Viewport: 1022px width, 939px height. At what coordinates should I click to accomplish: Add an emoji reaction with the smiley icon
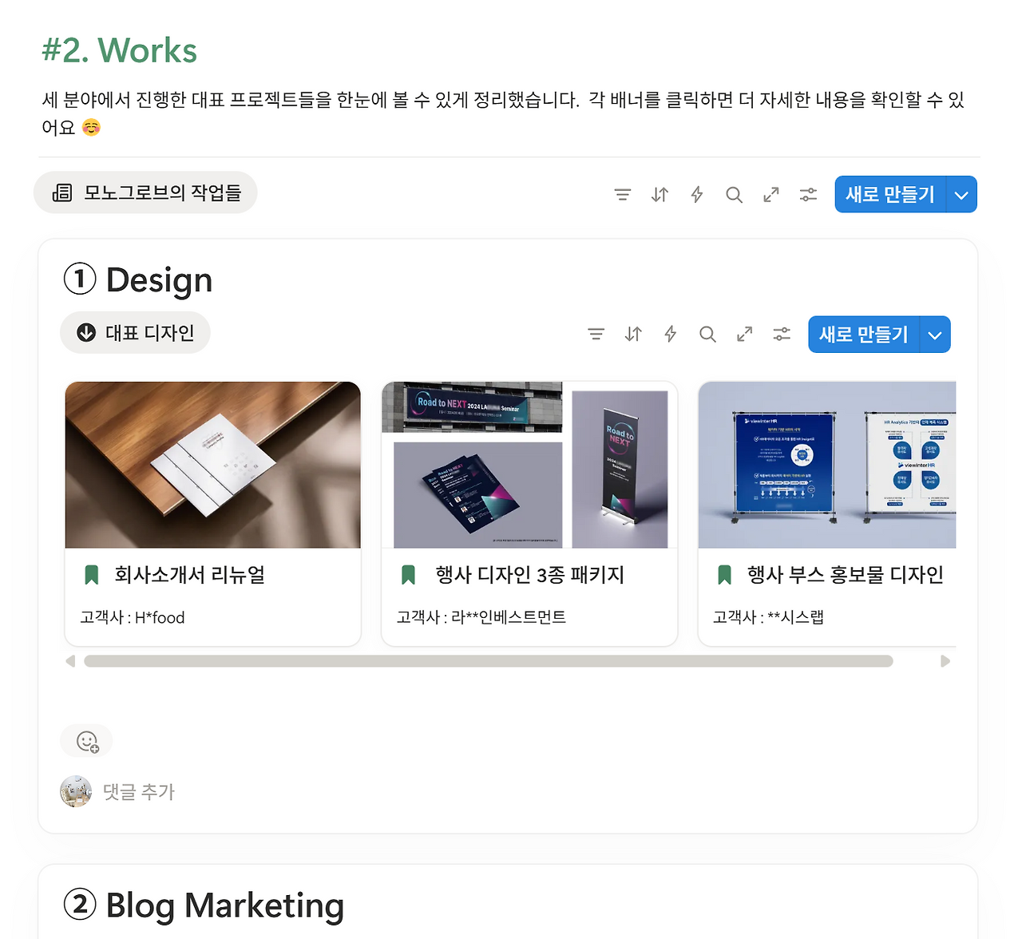86,740
